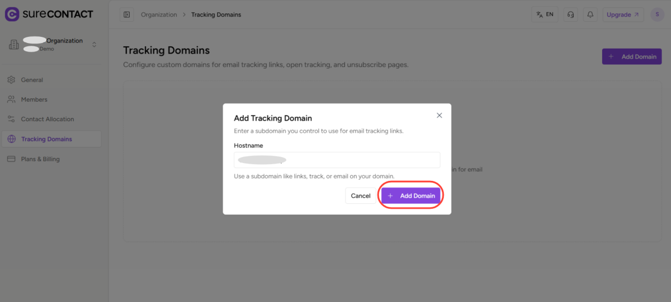Open the EN language selector
Image resolution: width=671 pixels, height=302 pixels.
(545, 15)
